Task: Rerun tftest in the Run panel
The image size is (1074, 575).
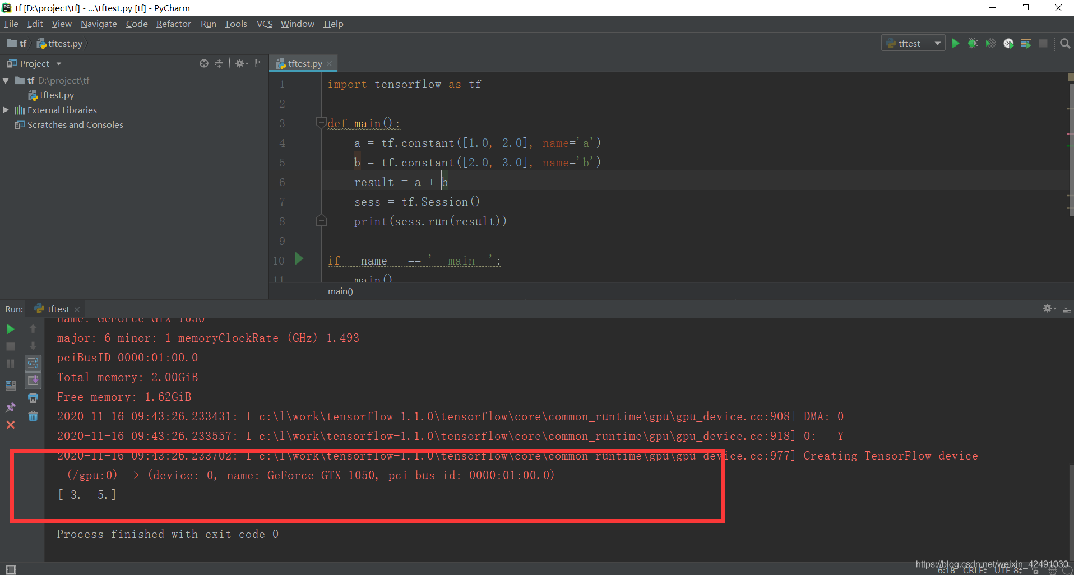Action: pos(11,329)
